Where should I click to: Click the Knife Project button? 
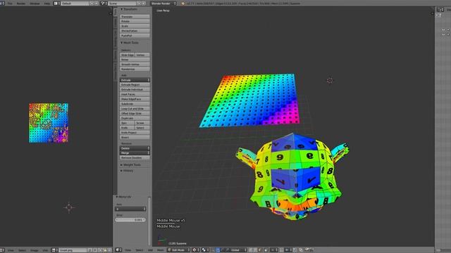135,133
